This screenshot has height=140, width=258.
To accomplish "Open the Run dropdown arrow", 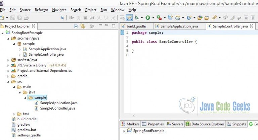I will click(x=153, y=17).
